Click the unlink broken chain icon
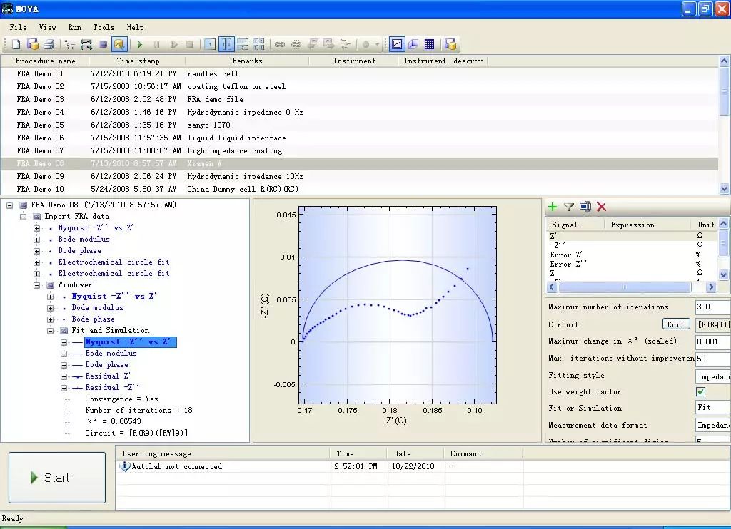The width and height of the screenshot is (731, 529). [x=296, y=44]
